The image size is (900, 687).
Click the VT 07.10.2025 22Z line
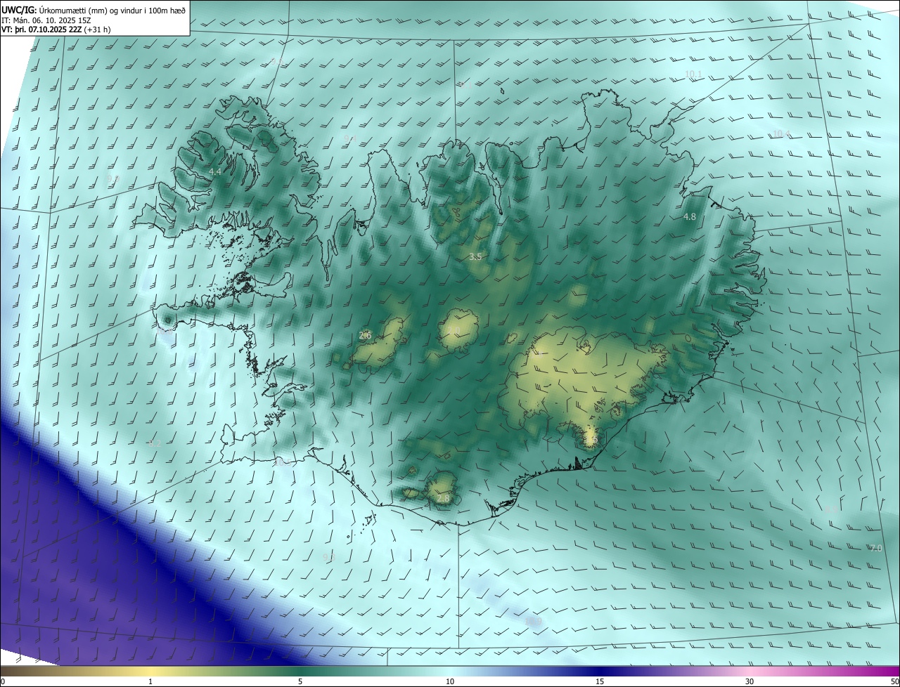(x=56, y=30)
